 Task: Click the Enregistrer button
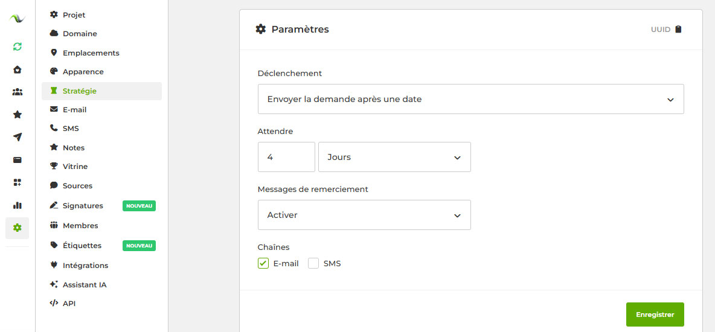point(655,314)
